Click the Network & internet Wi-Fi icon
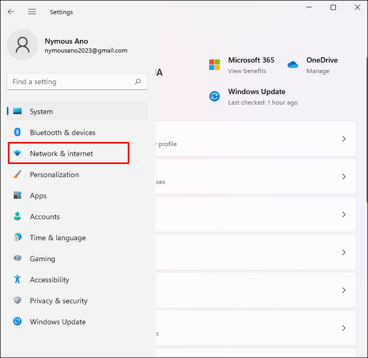The width and height of the screenshot is (368, 358). pos(17,154)
